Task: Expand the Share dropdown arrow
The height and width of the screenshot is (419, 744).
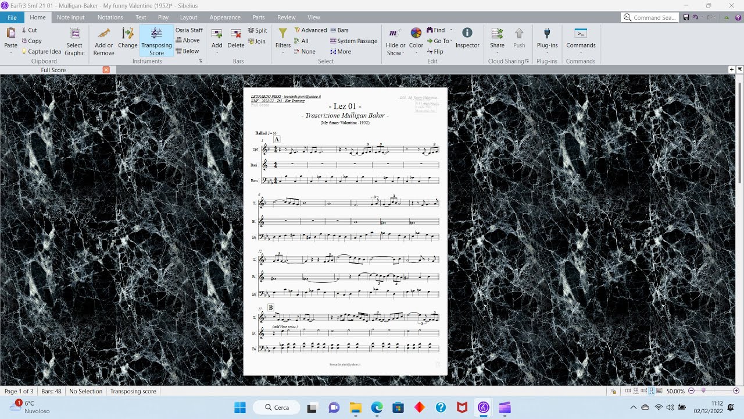Action: click(497, 53)
